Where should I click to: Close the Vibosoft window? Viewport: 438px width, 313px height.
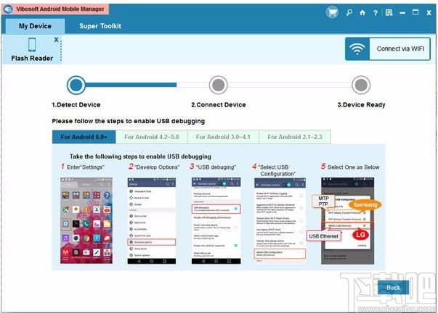(x=429, y=12)
